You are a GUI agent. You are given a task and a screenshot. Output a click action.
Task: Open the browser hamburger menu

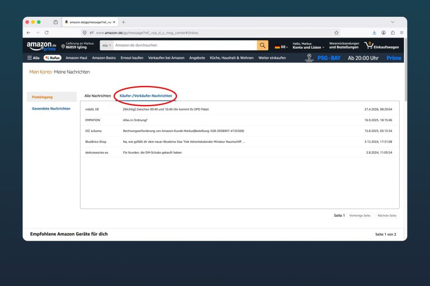click(401, 32)
